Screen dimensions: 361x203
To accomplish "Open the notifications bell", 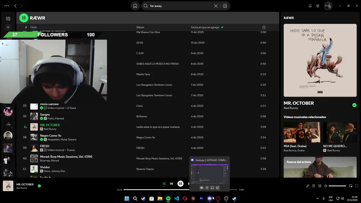I will point(310,6).
